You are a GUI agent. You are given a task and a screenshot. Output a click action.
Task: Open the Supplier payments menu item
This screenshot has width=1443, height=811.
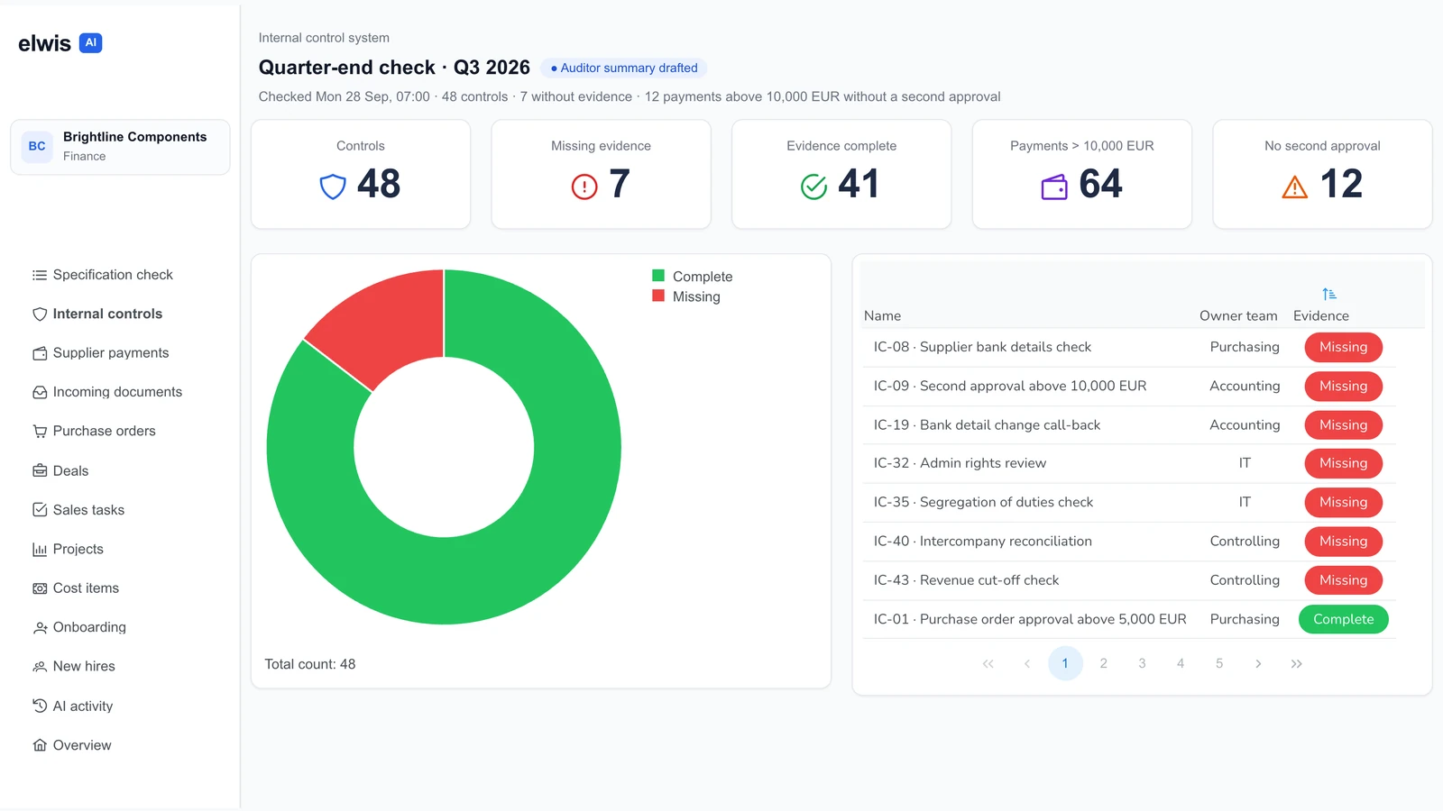111,353
